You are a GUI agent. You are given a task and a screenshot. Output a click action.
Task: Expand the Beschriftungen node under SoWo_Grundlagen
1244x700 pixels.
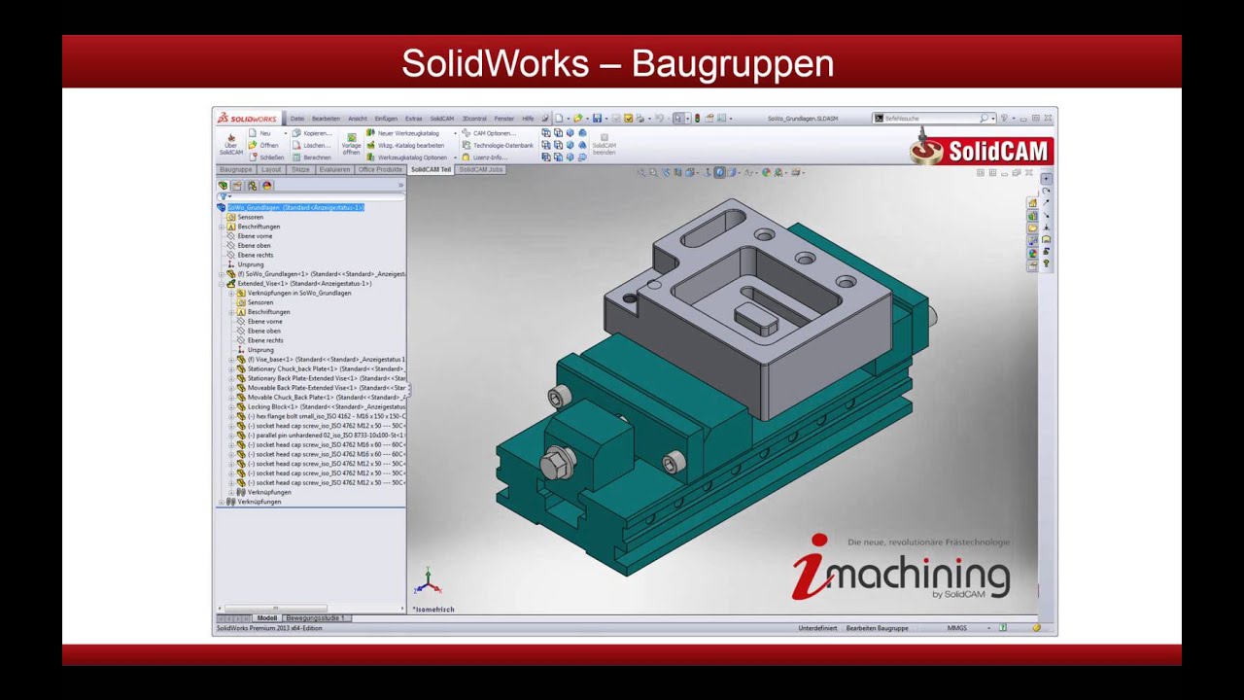pos(222,227)
